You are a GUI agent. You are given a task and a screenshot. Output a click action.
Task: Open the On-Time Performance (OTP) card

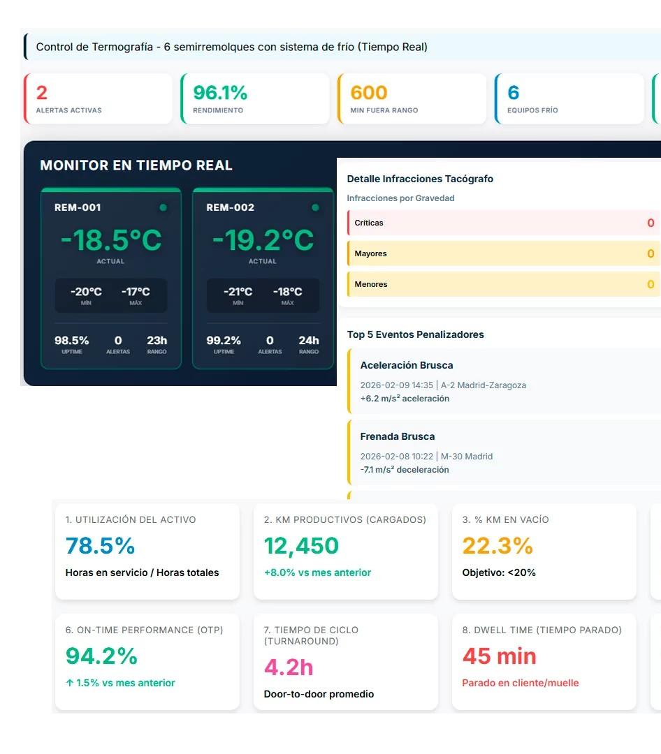coord(147,662)
